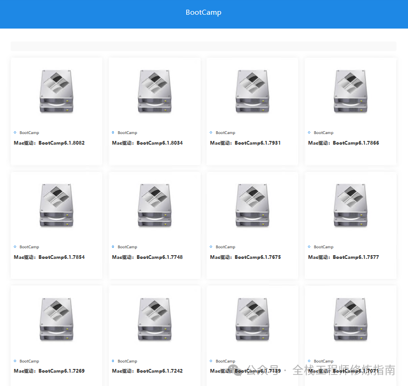Click the drive icon for BootCamp6.1.7577
This screenshot has width=408, height=386.
click(x=350, y=205)
